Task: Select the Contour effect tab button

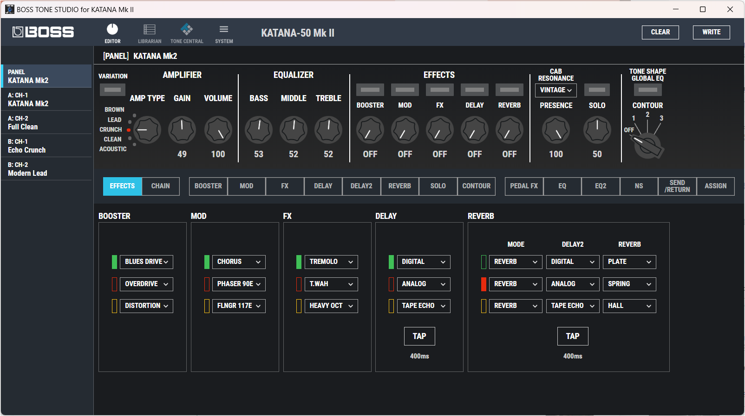Action: pos(477,186)
